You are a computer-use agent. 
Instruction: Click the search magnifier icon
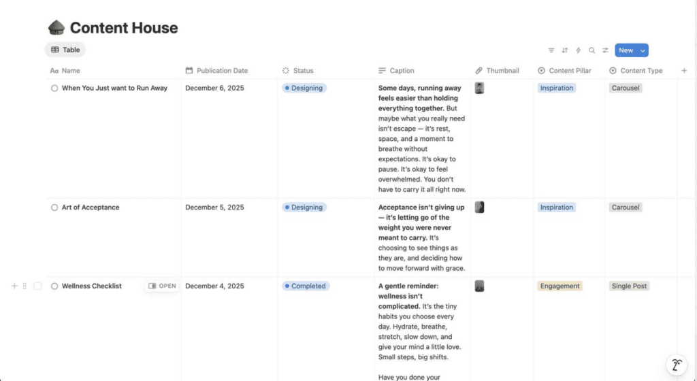coord(592,50)
